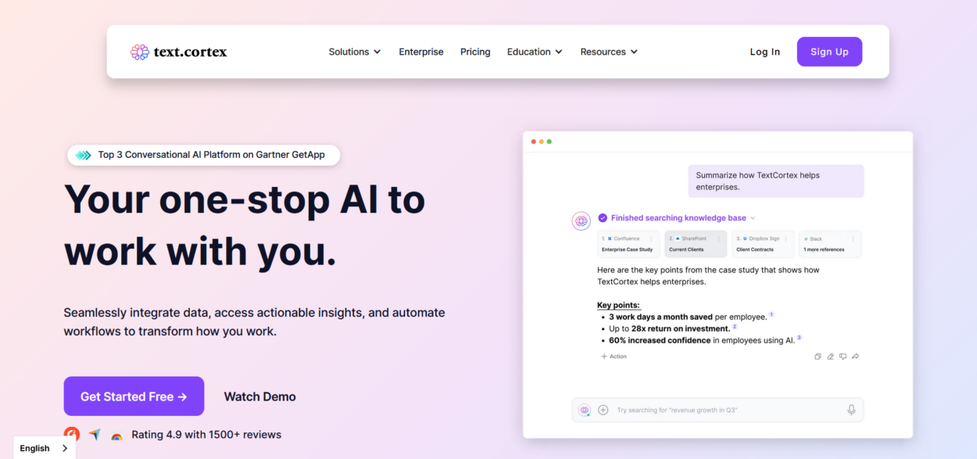Screen dimensions: 977x459
Task: Go to the Pricing page
Action: point(475,52)
